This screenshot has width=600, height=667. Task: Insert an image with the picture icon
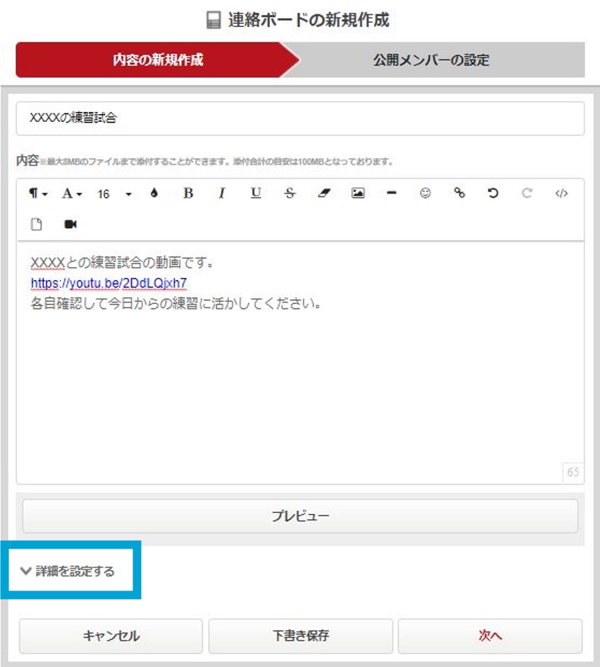point(358,194)
